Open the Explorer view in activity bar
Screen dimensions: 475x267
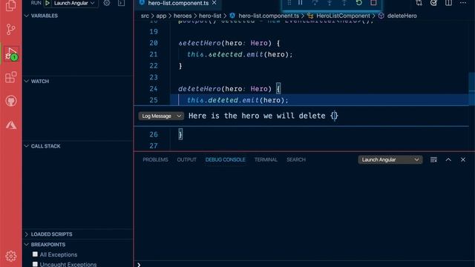(x=11, y=5)
